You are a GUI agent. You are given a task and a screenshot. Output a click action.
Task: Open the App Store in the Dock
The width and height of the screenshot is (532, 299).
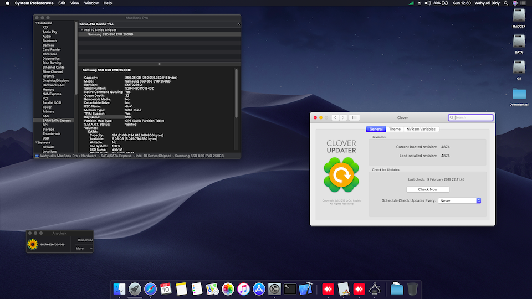pyautogui.click(x=259, y=289)
